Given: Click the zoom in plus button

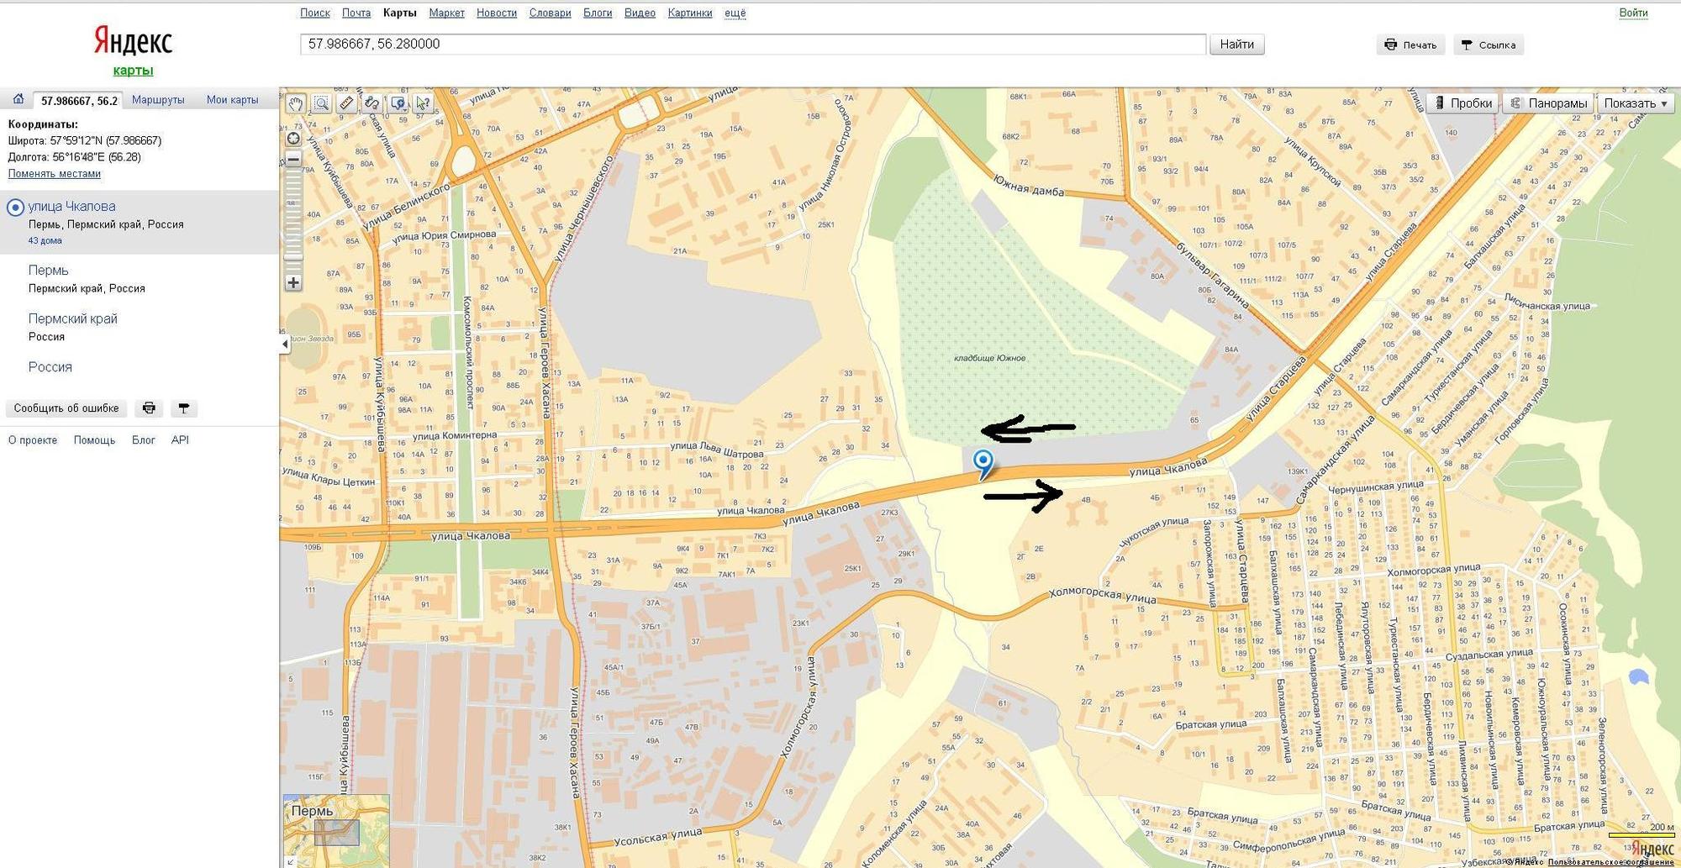Looking at the screenshot, I should click(x=292, y=283).
